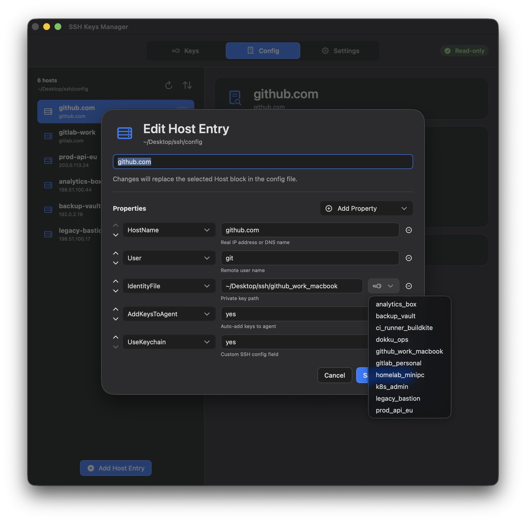
Task: Open the UseKeychain property type dropdown
Action: pos(169,342)
